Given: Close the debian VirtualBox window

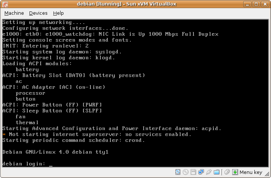Looking at the screenshot, I should pos(265,4).
